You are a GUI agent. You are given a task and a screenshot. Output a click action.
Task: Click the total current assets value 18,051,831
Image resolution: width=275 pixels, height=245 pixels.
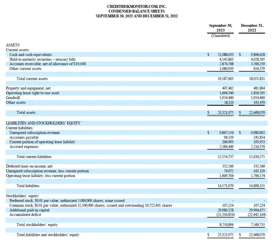[257, 79]
